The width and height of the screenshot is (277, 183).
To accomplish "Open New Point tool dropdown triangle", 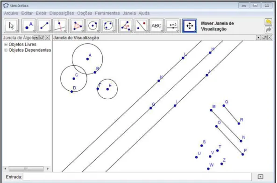I will click(34, 31).
